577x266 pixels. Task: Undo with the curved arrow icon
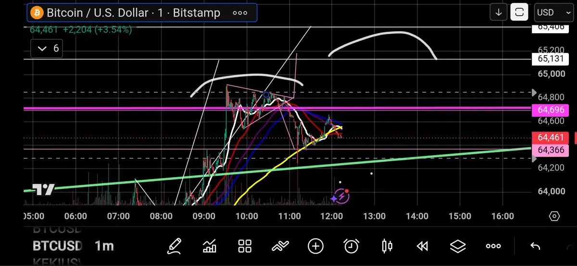coord(535,246)
